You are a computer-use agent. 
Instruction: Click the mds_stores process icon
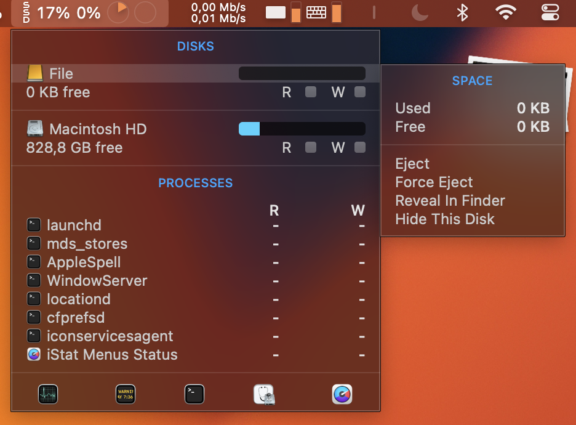pyautogui.click(x=34, y=243)
